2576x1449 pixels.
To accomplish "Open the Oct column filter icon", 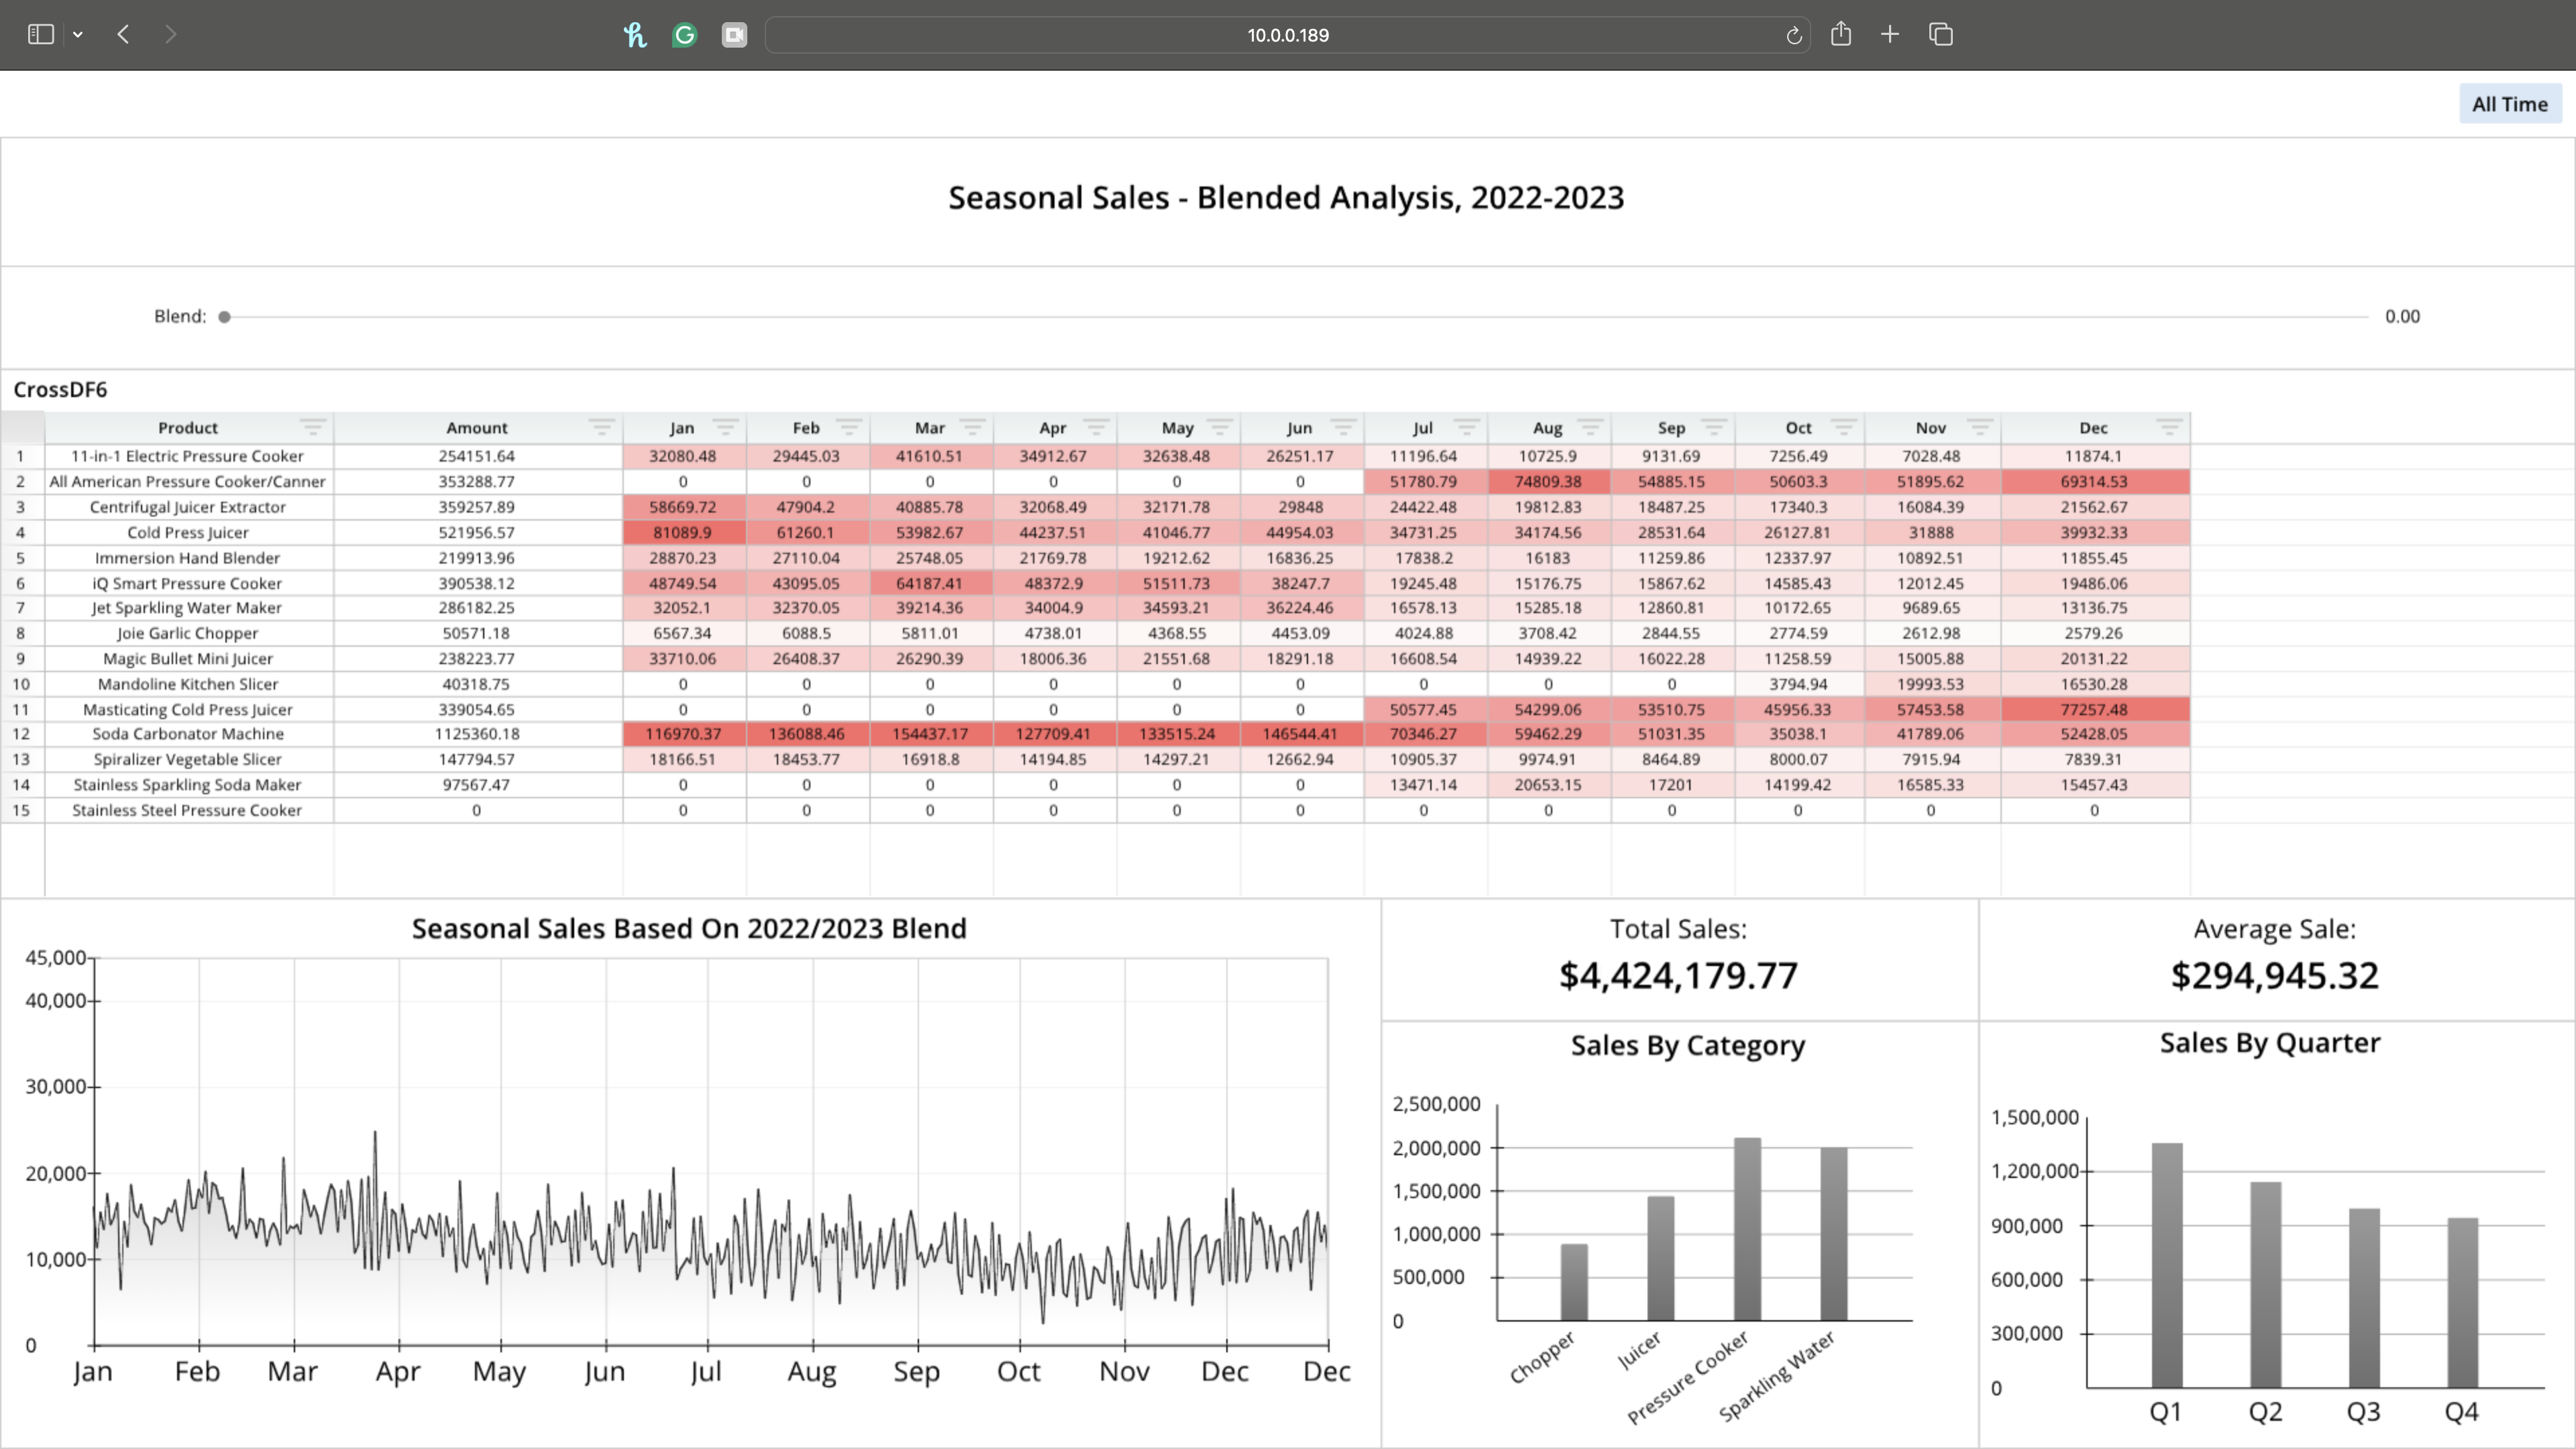I will 1843,428.
